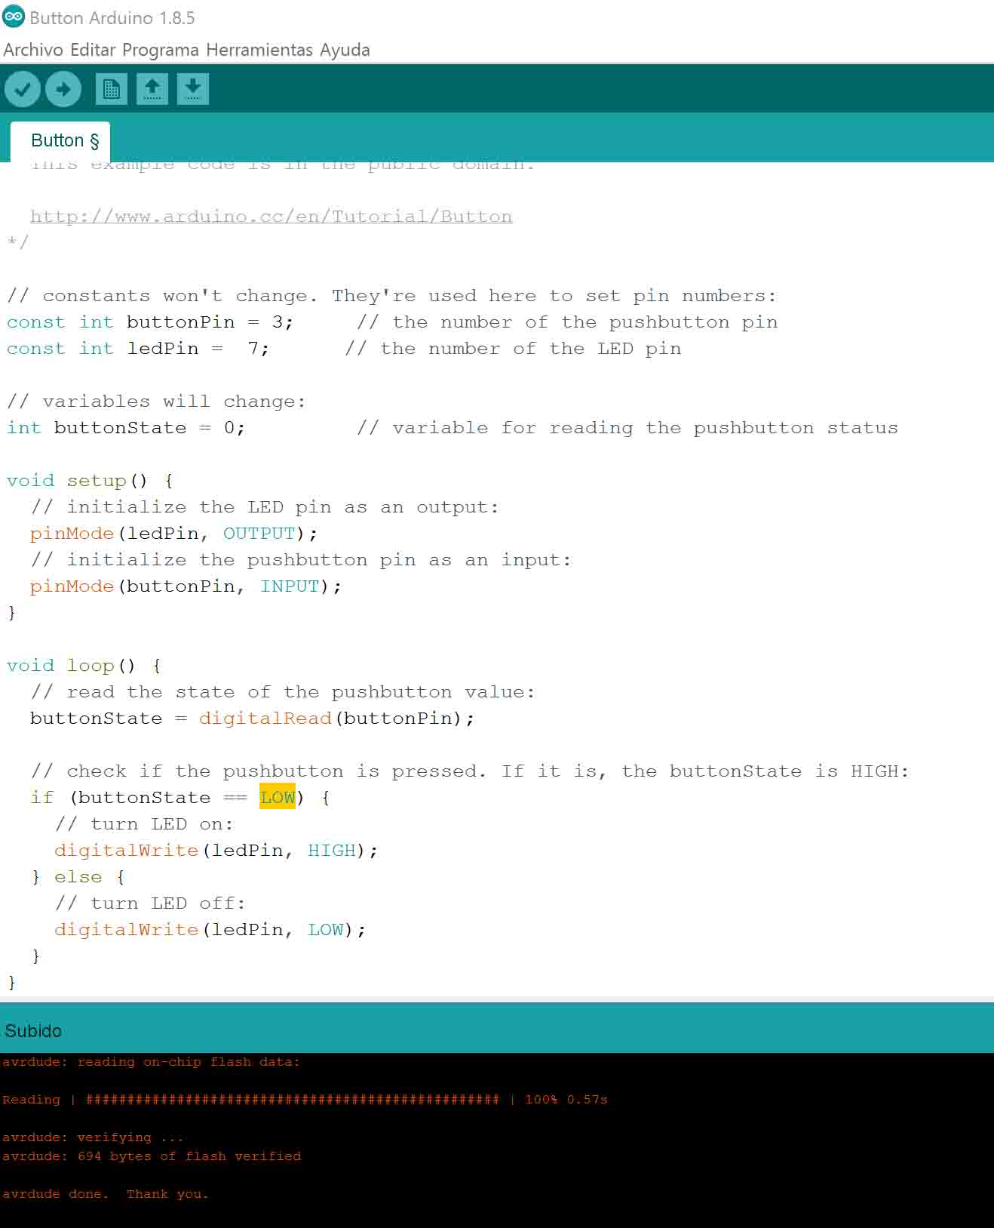Click the Arduino logo in title bar
The height and width of the screenshot is (1228, 994).
pyautogui.click(x=14, y=16)
